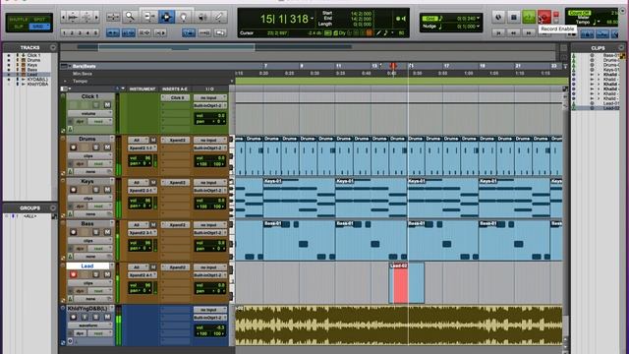
Task: Select the Selector tool
Action: coord(166,17)
